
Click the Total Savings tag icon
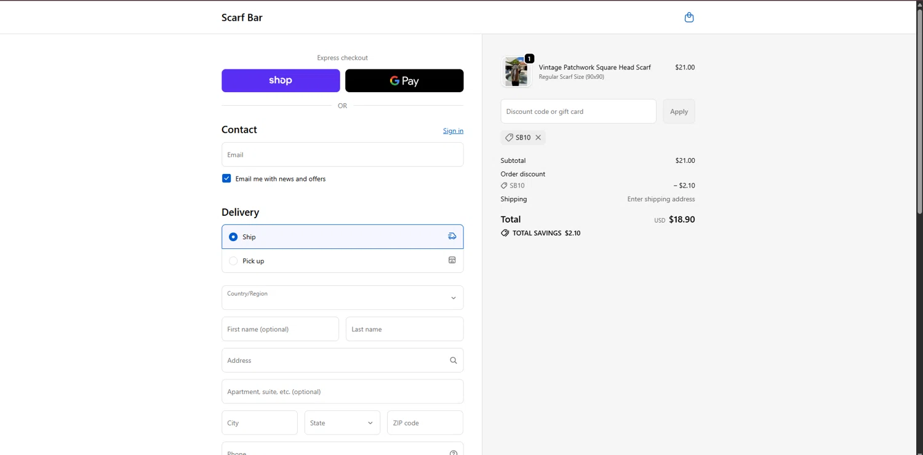505,233
